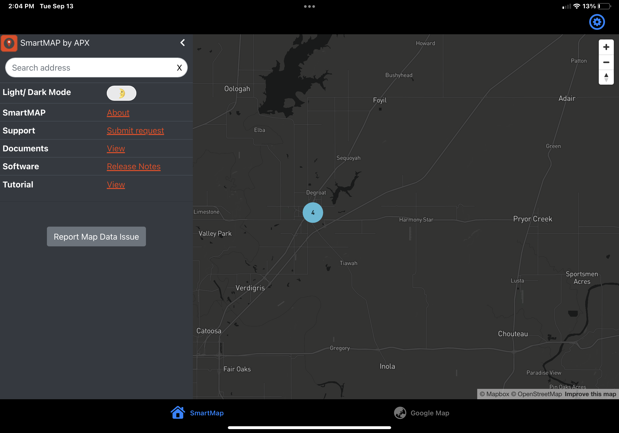Tap the SmartMAP by APX title text
The height and width of the screenshot is (433, 619).
[x=55, y=43]
